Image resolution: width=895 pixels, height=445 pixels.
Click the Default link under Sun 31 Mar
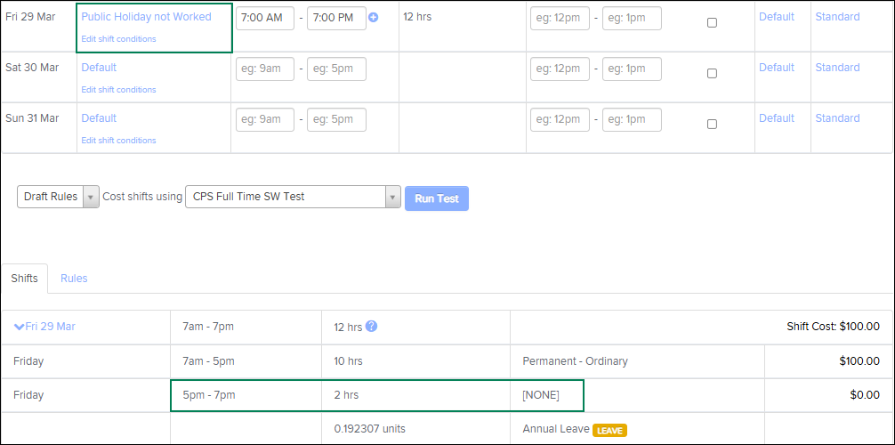point(99,118)
